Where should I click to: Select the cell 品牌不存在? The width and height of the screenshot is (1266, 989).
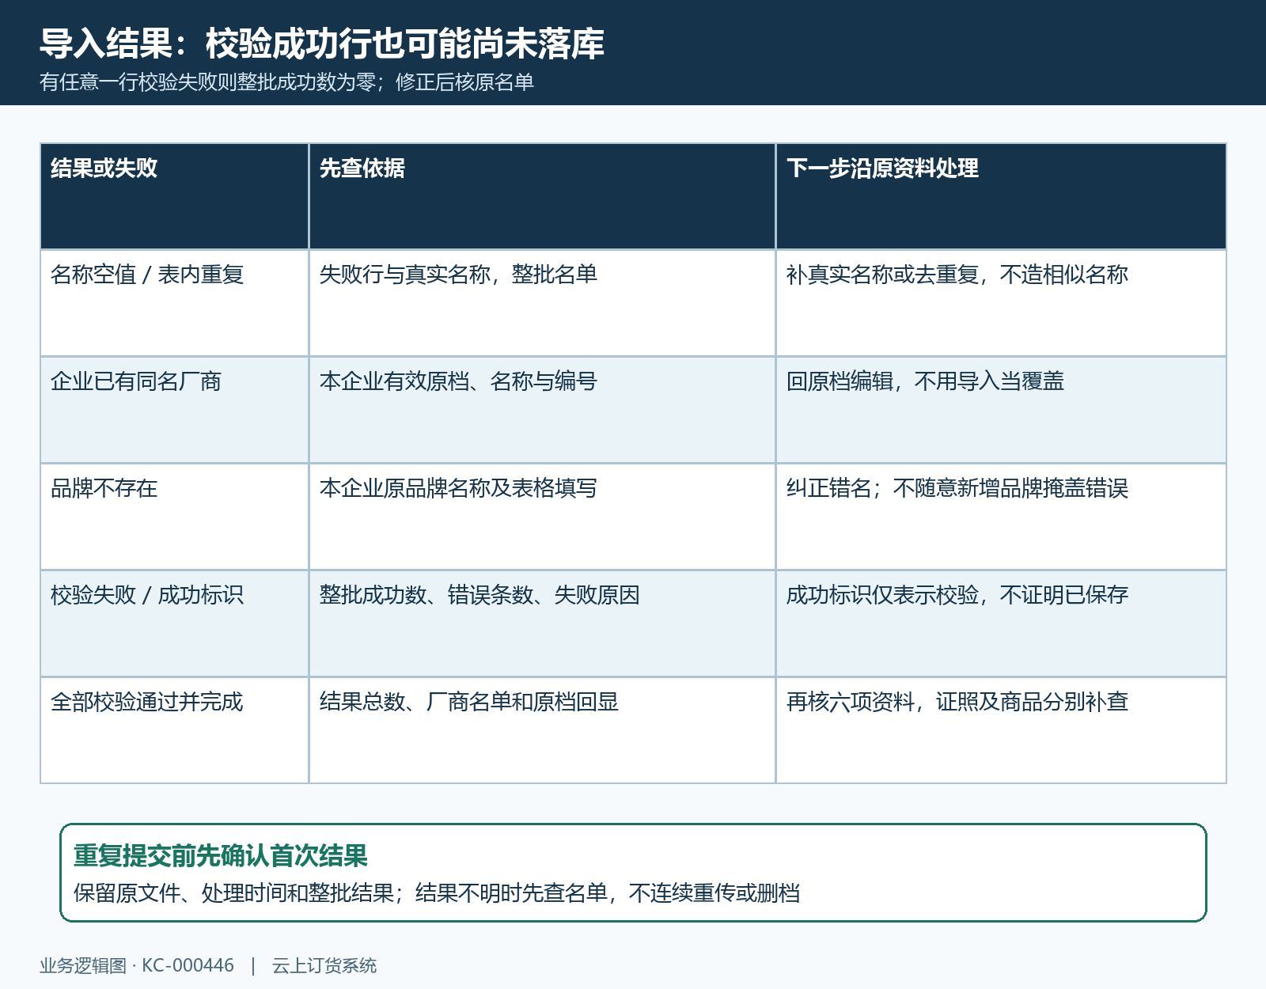(174, 517)
